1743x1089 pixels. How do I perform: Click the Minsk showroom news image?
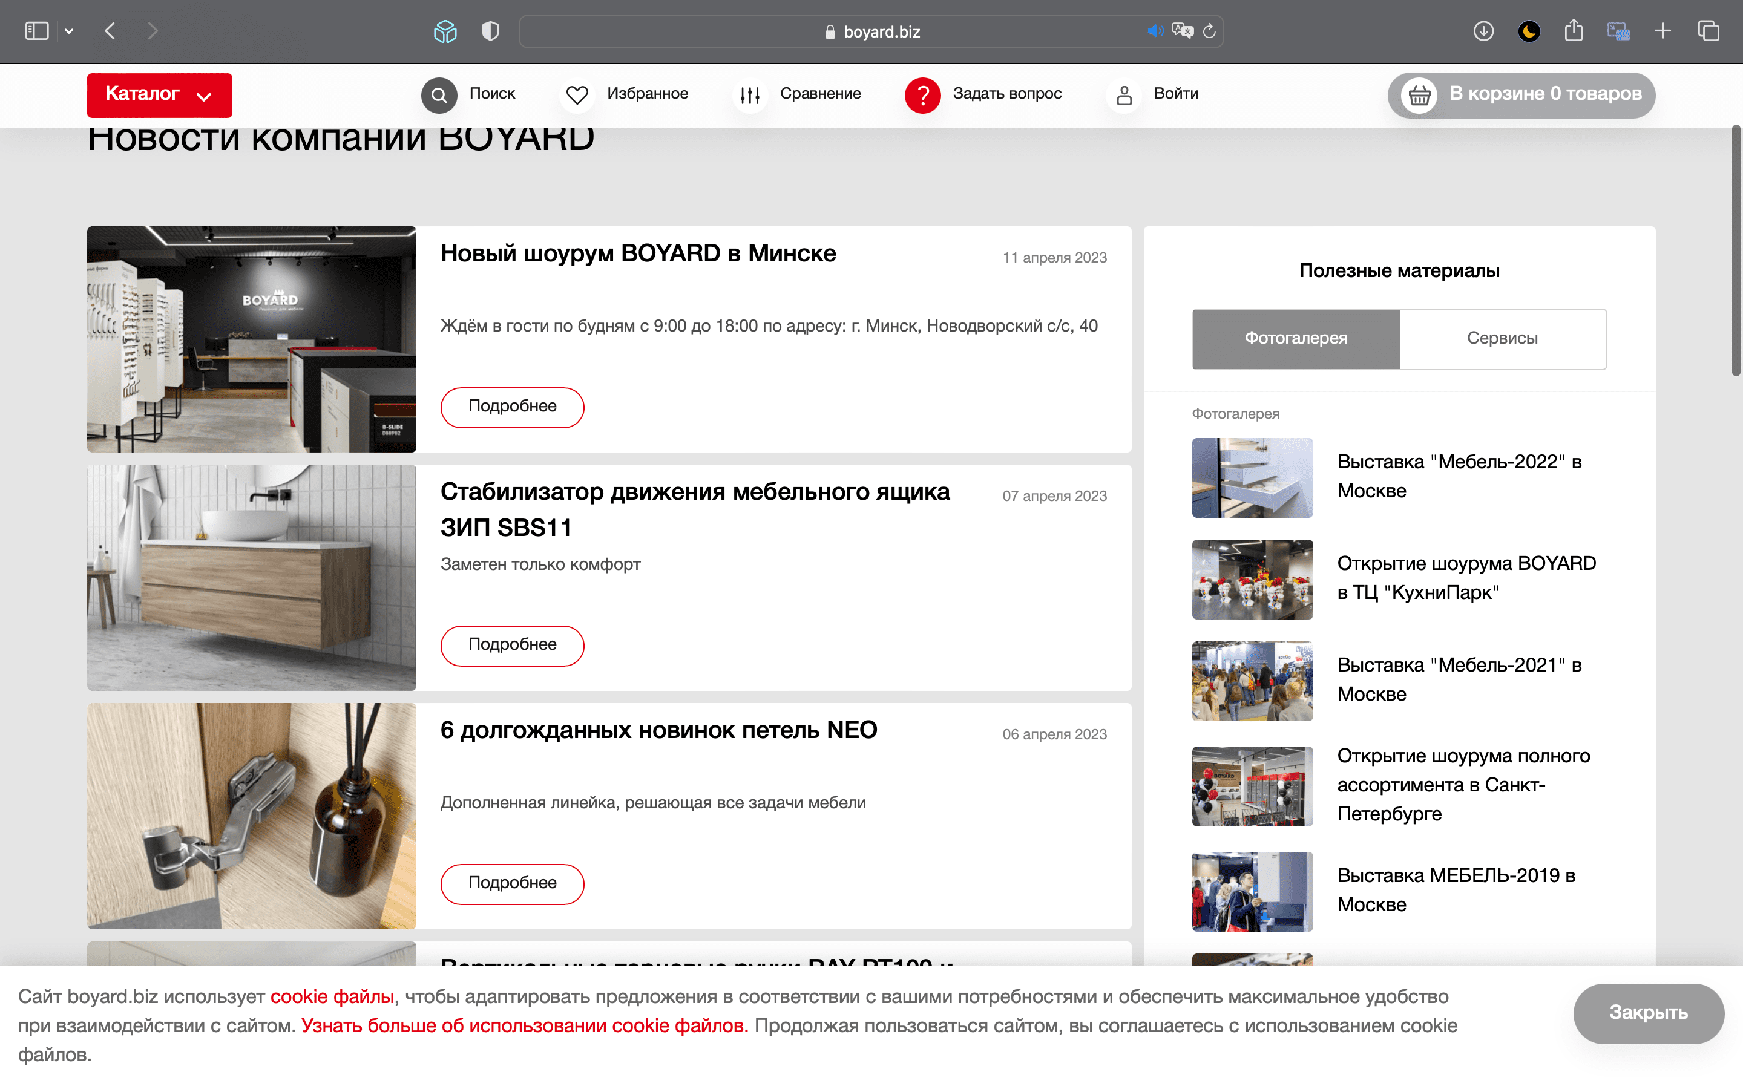[251, 339]
